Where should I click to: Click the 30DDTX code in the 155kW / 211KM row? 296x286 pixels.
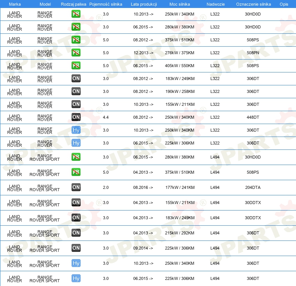[253, 203]
